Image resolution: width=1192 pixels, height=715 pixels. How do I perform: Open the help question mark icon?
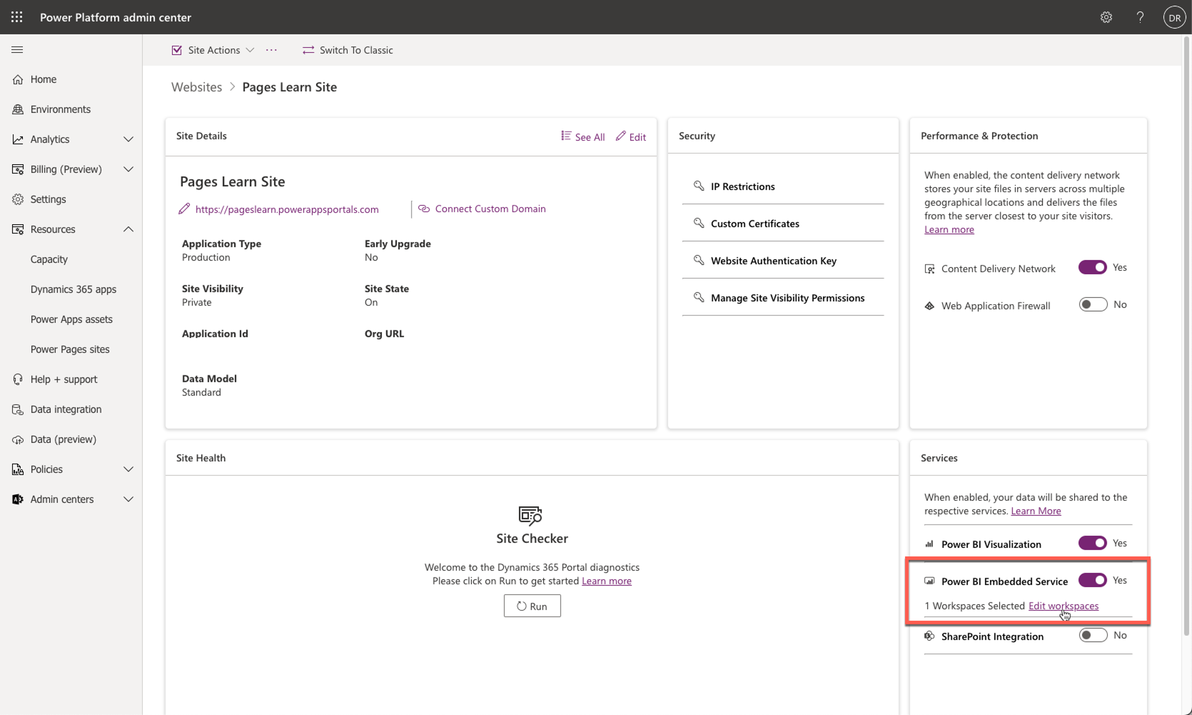[x=1139, y=17]
